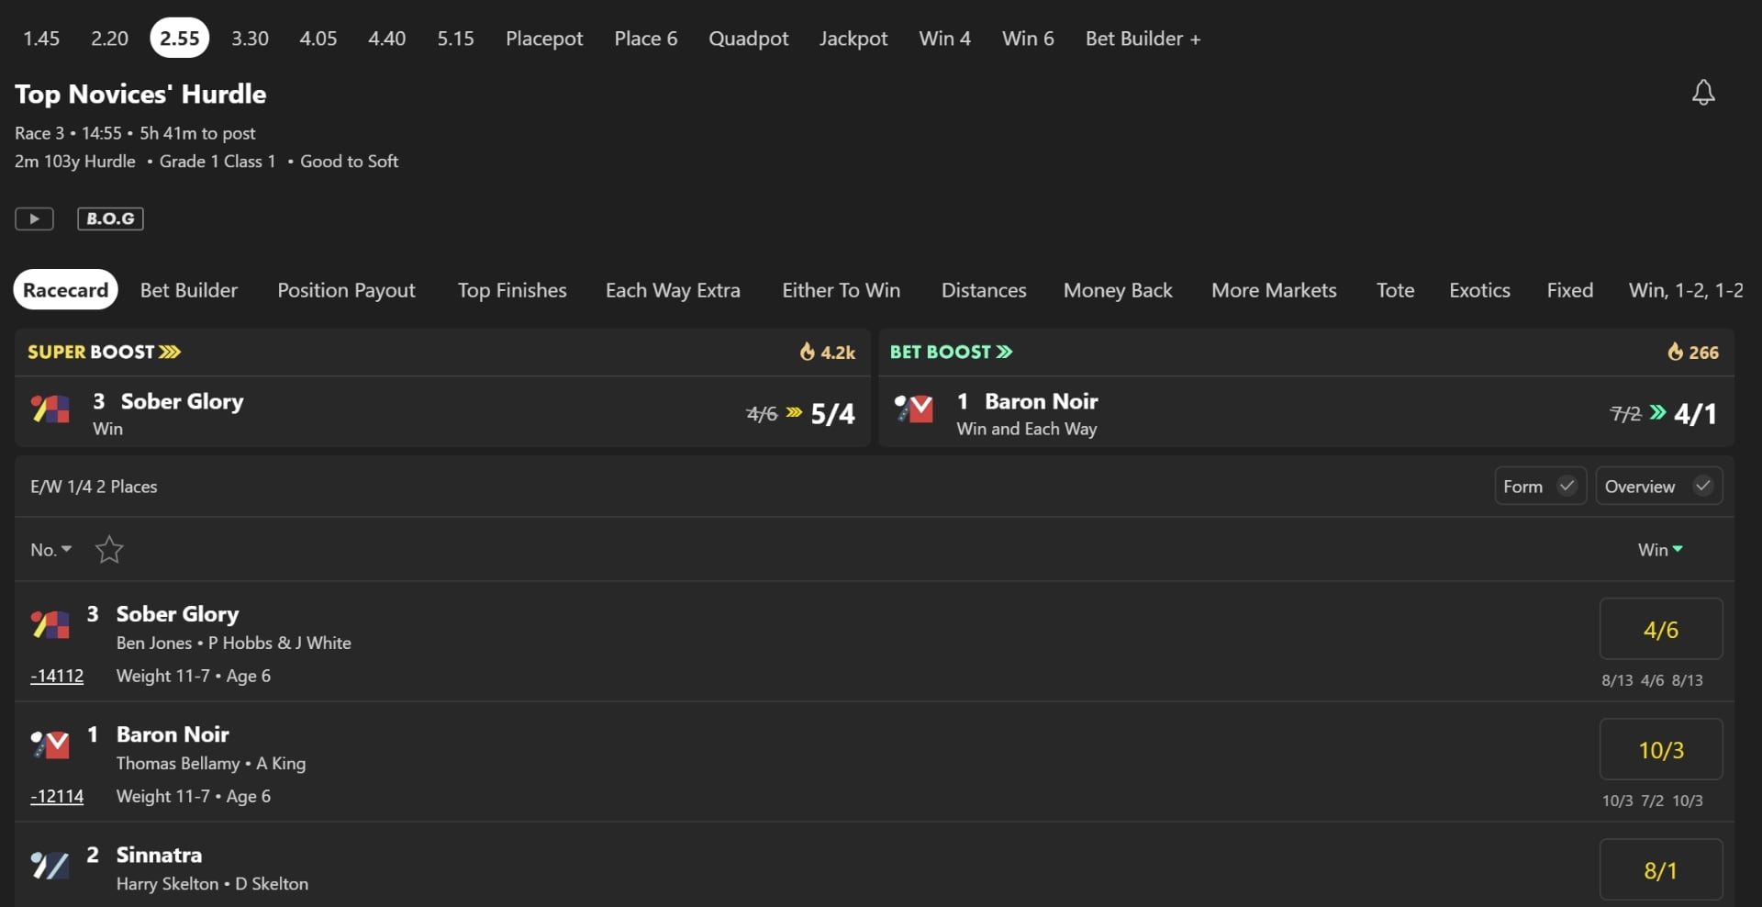
Task: Click the 4.2k flame popularity icon
Action: pos(807,352)
